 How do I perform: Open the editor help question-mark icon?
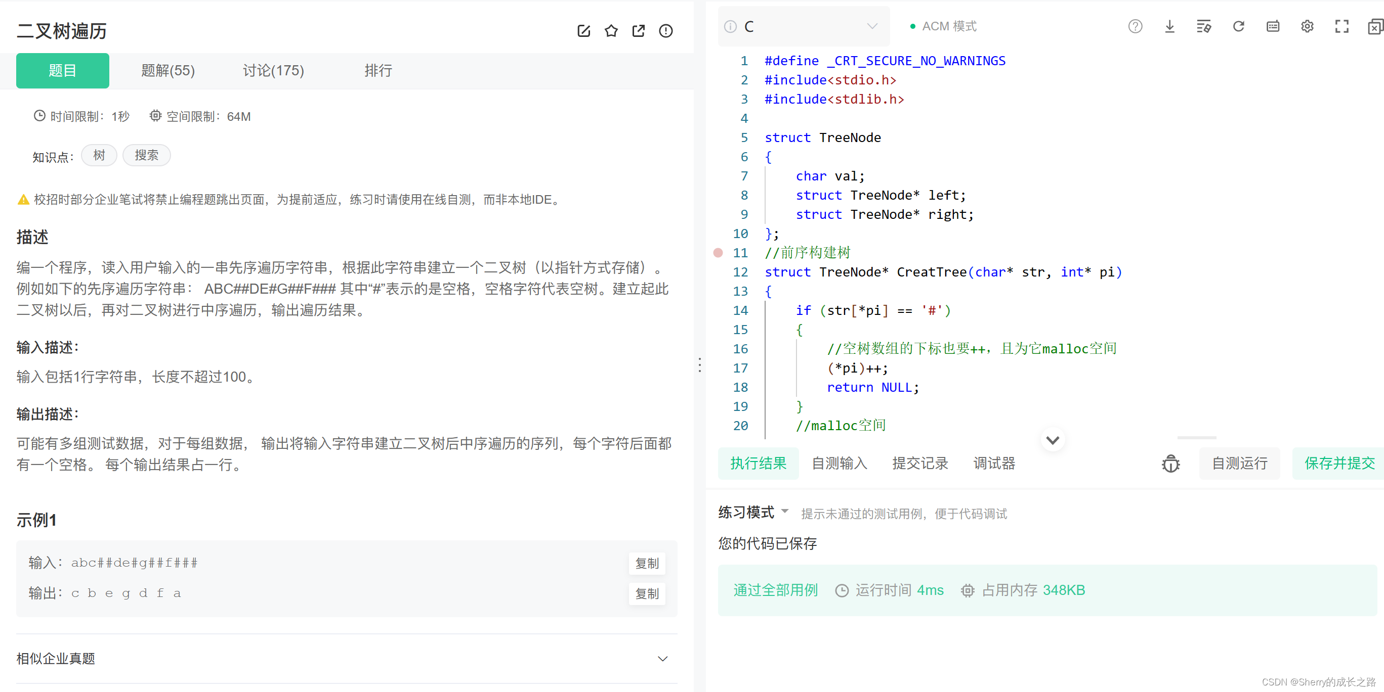(x=1135, y=26)
